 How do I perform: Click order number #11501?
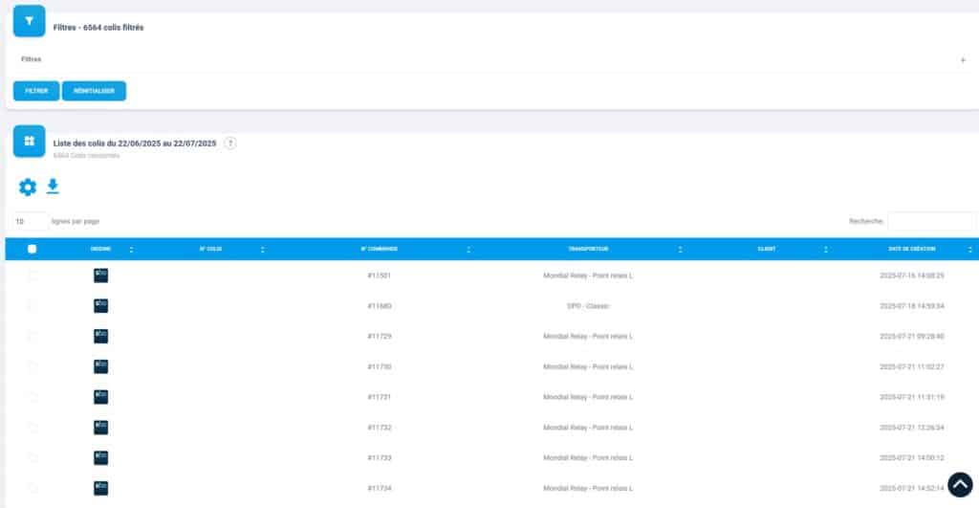pos(379,276)
